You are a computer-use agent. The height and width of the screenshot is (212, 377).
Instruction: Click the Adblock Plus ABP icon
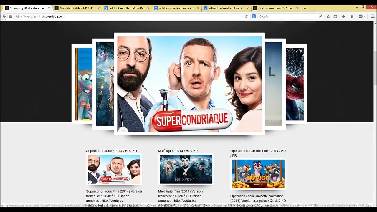click(361, 16)
